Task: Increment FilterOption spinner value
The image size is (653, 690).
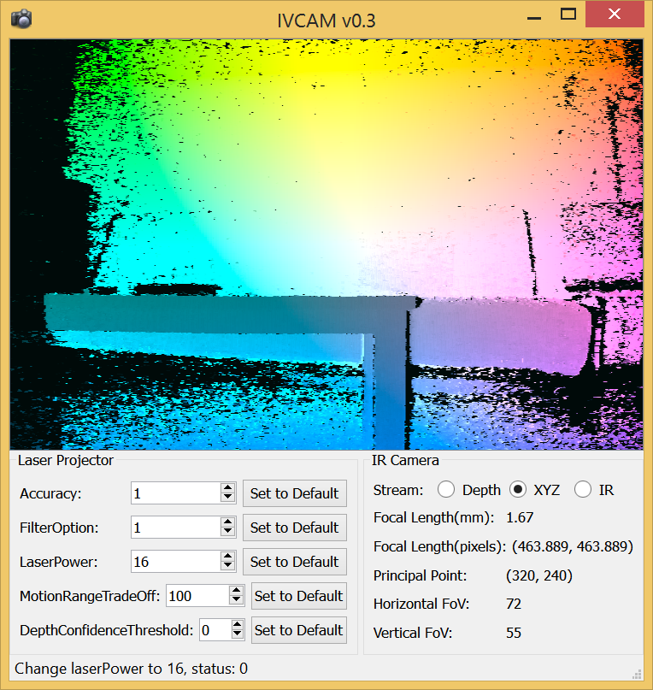Action: pos(227,522)
